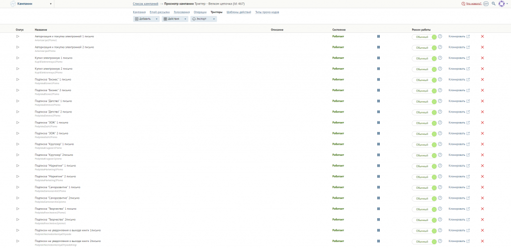The height and width of the screenshot is (248, 511).
Task: Delete trigger Подписка "Маркетинг" 1 письмо
Action: click(x=483, y=165)
